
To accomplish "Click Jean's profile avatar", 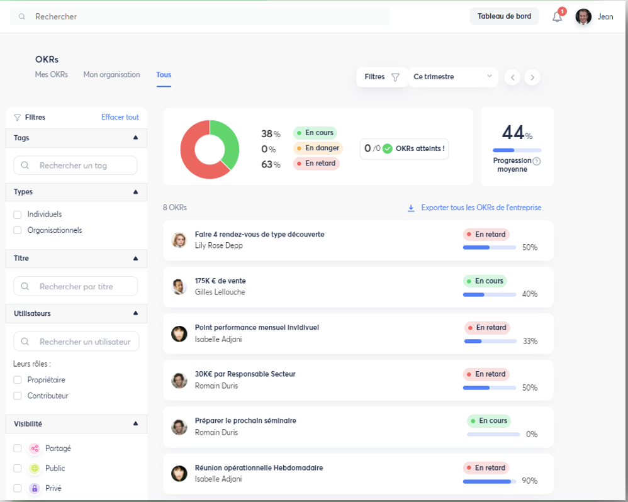I will pos(583,17).
